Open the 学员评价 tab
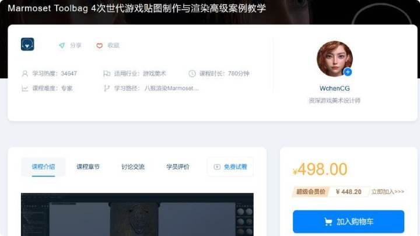 click(177, 167)
